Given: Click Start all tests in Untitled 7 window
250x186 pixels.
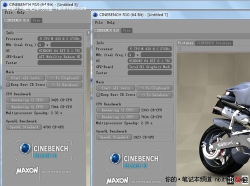Looking at the screenshot, I should [x=115, y=88].
